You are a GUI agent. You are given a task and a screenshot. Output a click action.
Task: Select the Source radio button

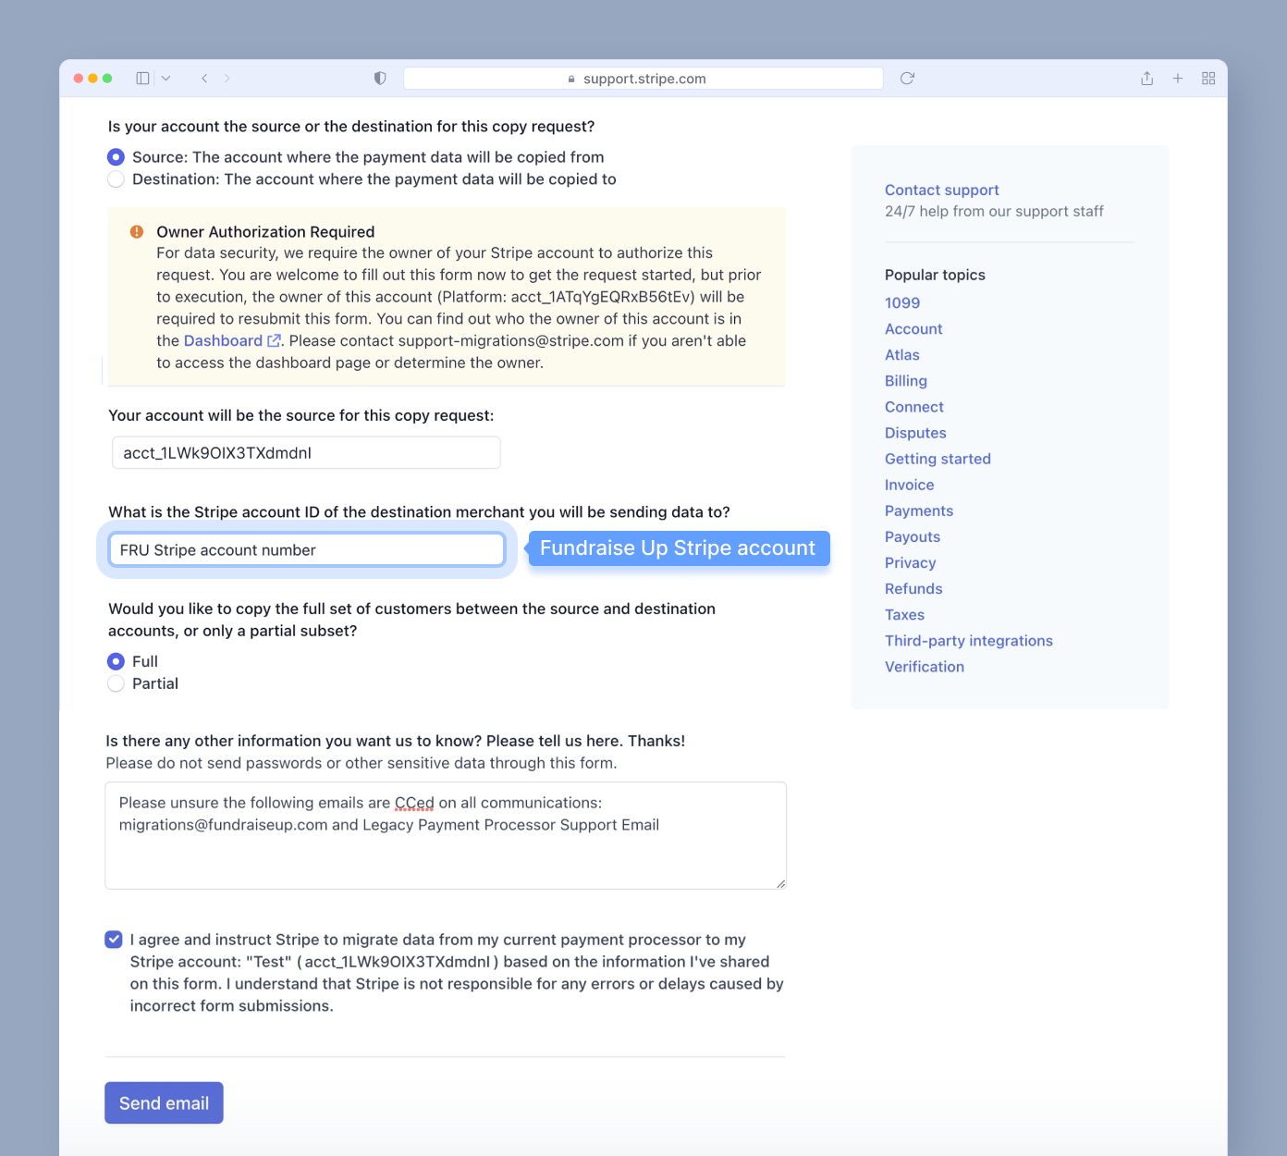point(116,156)
